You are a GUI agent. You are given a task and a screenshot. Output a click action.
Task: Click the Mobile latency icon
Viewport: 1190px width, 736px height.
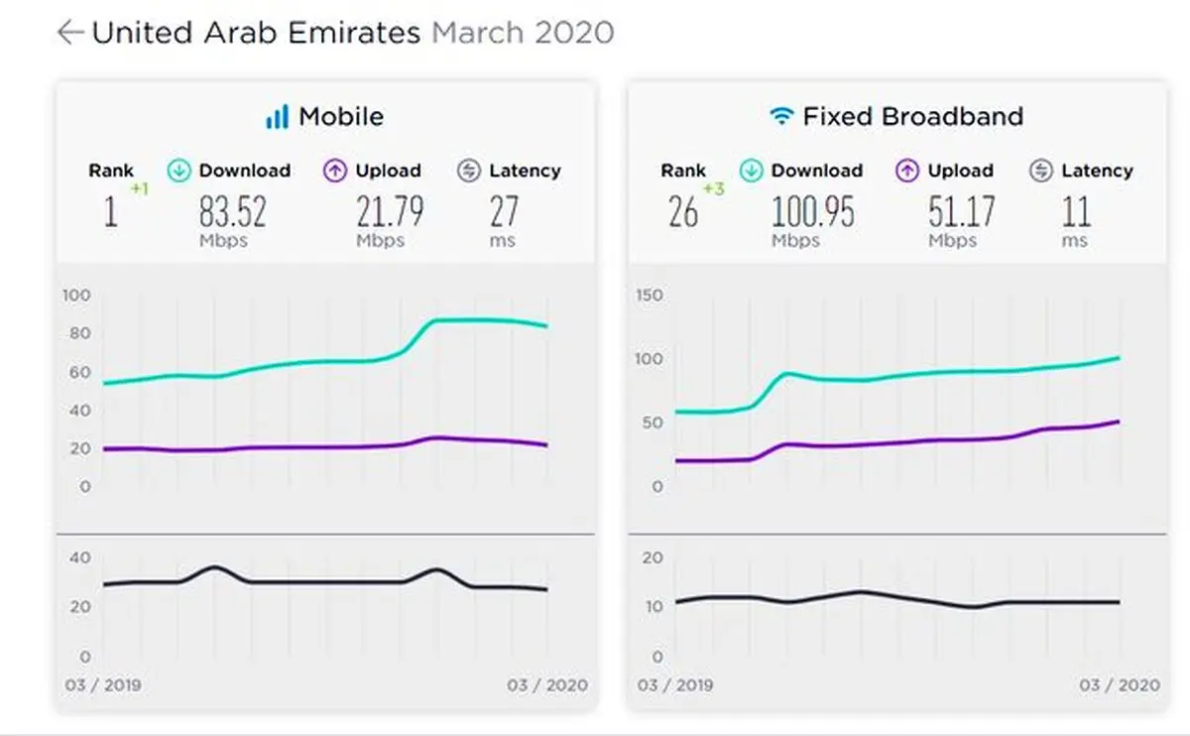[469, 171]
